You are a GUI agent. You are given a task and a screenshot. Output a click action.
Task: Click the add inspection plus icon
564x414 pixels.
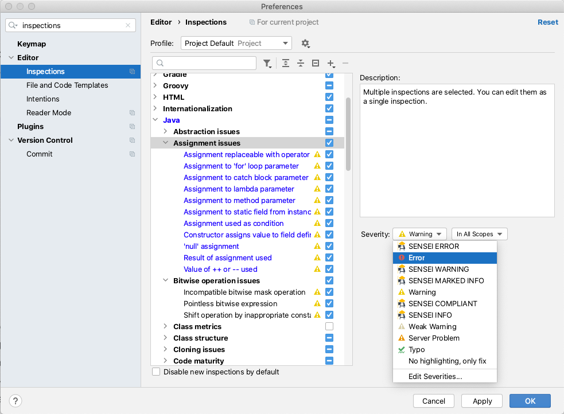331,64
